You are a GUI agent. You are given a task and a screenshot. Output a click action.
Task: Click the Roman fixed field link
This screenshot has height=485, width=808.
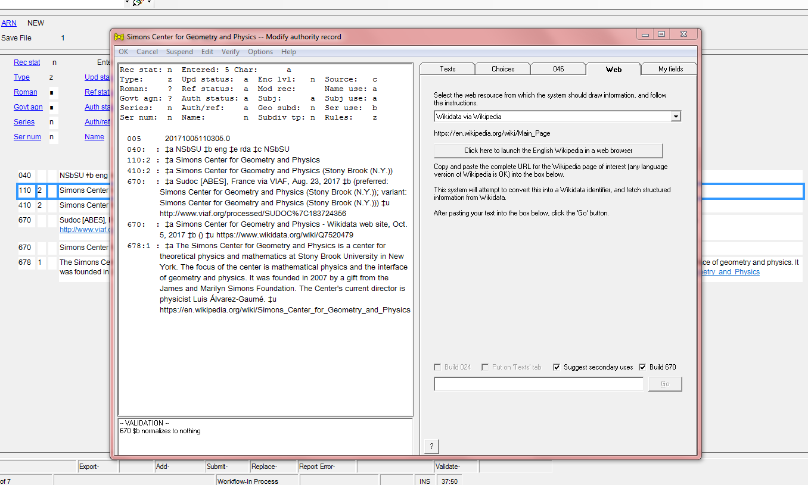tap(26, 92)
